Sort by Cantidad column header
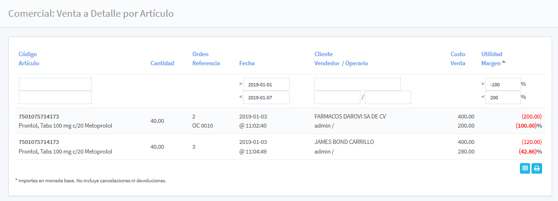Image resolution: width=558 pixels, height=201 pixels. [x=162, y=63]
